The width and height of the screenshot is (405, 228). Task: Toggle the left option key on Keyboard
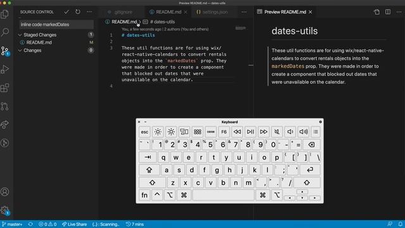pyautogui.click(x=170, y=195)
